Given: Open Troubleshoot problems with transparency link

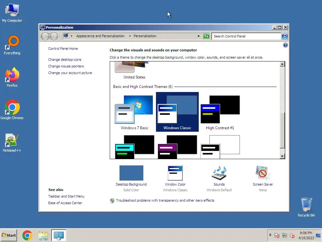Looking at the screenshot, I should click(165, 200).
